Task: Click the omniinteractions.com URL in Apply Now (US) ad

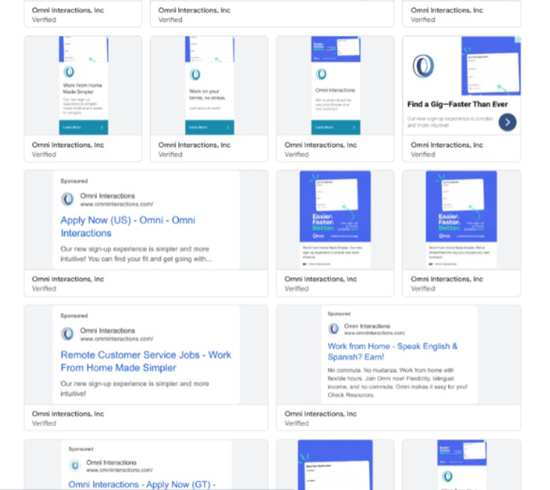Action: click(x=117, y=204)
